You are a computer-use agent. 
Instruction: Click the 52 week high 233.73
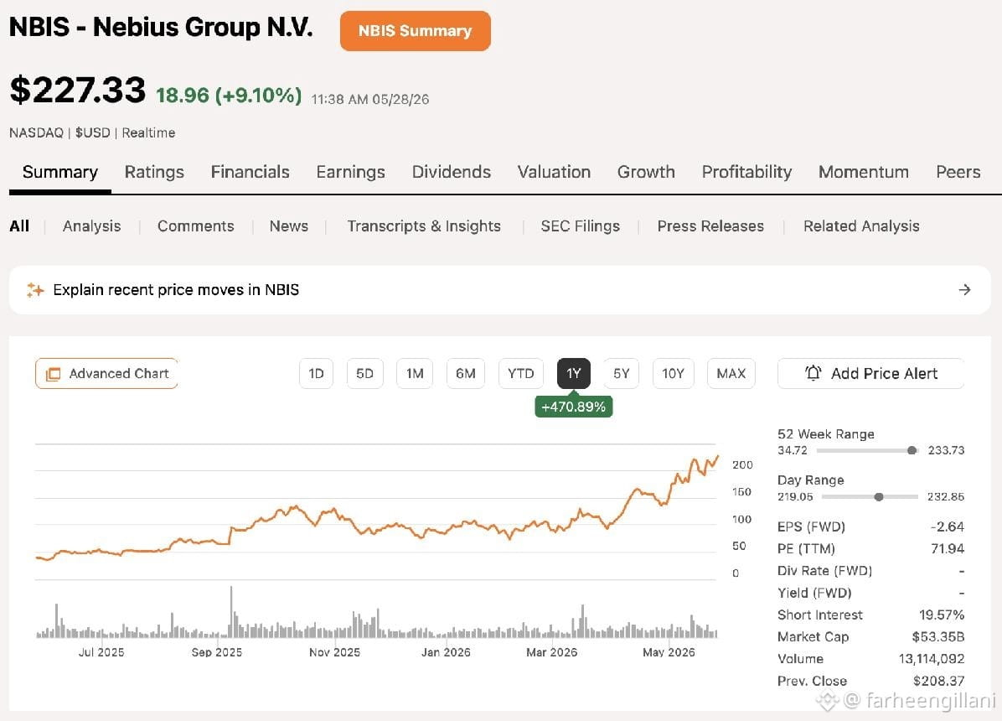[x=946, y=450]
